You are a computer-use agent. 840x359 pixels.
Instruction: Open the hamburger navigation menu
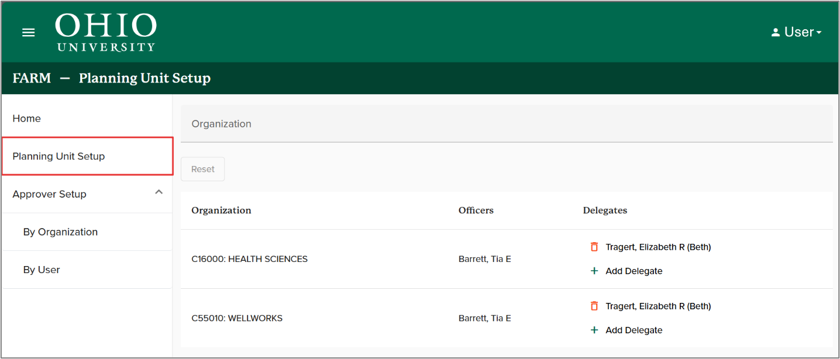coord(28,33)
